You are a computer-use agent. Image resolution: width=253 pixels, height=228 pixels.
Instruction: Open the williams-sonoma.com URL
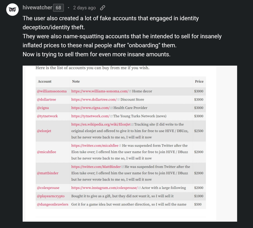click(100, 91)
